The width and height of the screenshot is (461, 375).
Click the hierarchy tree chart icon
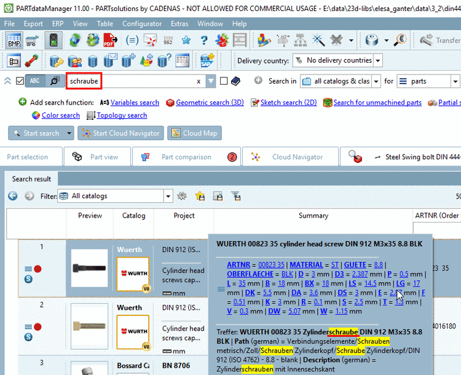(300, 40)
